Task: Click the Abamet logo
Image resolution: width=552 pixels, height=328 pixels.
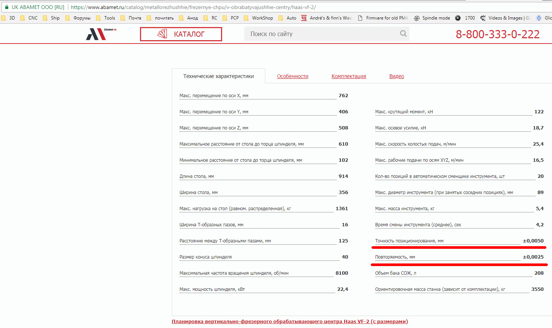Action: click(x=101, y=34)
